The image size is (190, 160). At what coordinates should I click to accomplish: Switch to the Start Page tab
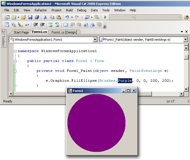21,32
